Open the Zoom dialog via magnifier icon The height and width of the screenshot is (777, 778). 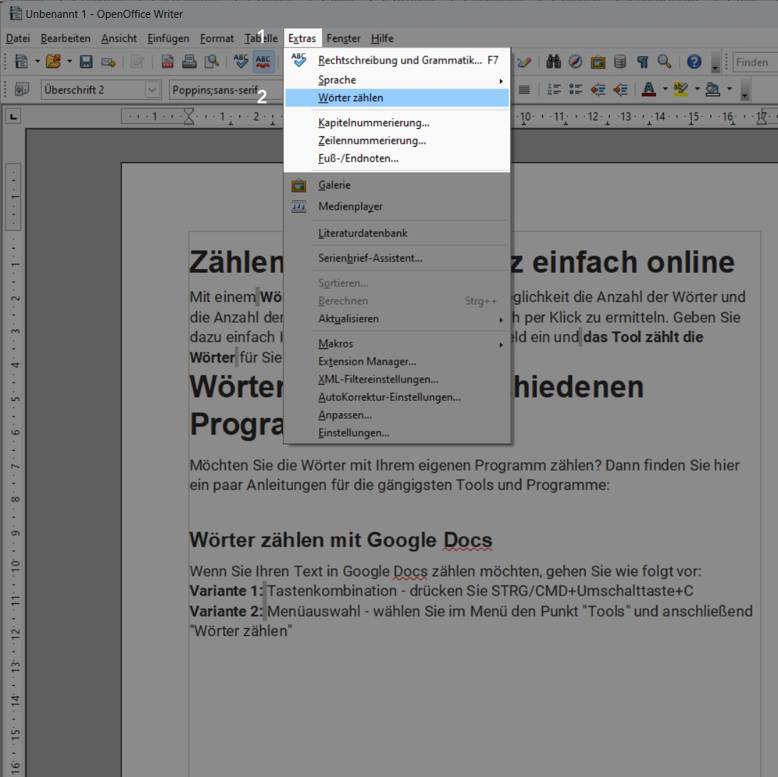point(664,62)
